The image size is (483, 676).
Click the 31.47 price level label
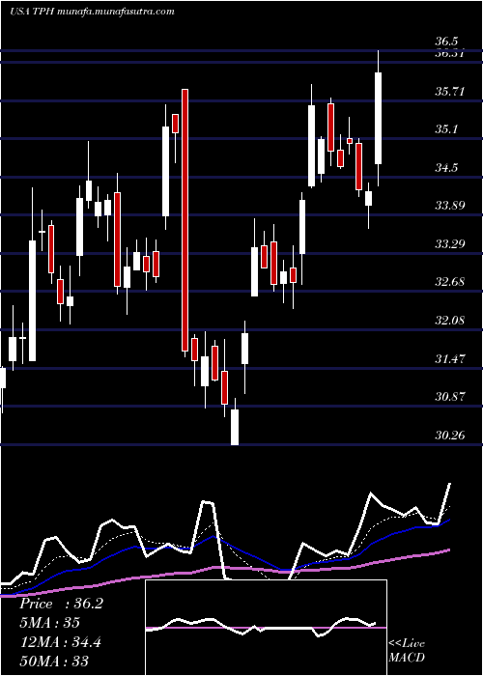coord(449,358)
